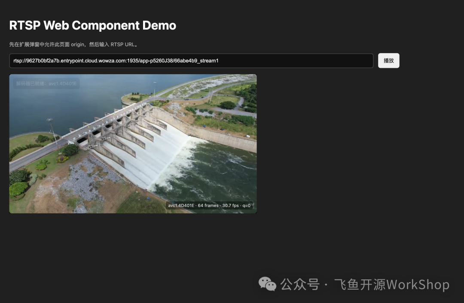Image resolution: width=464 pixels, height=303 pixels.
Task: Click the avc1.4D401E frames stats overlay
Action: 209,206
